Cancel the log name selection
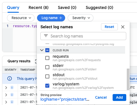Image resolution: width=137 pixels, height=105 pixels. click(101, 97)
